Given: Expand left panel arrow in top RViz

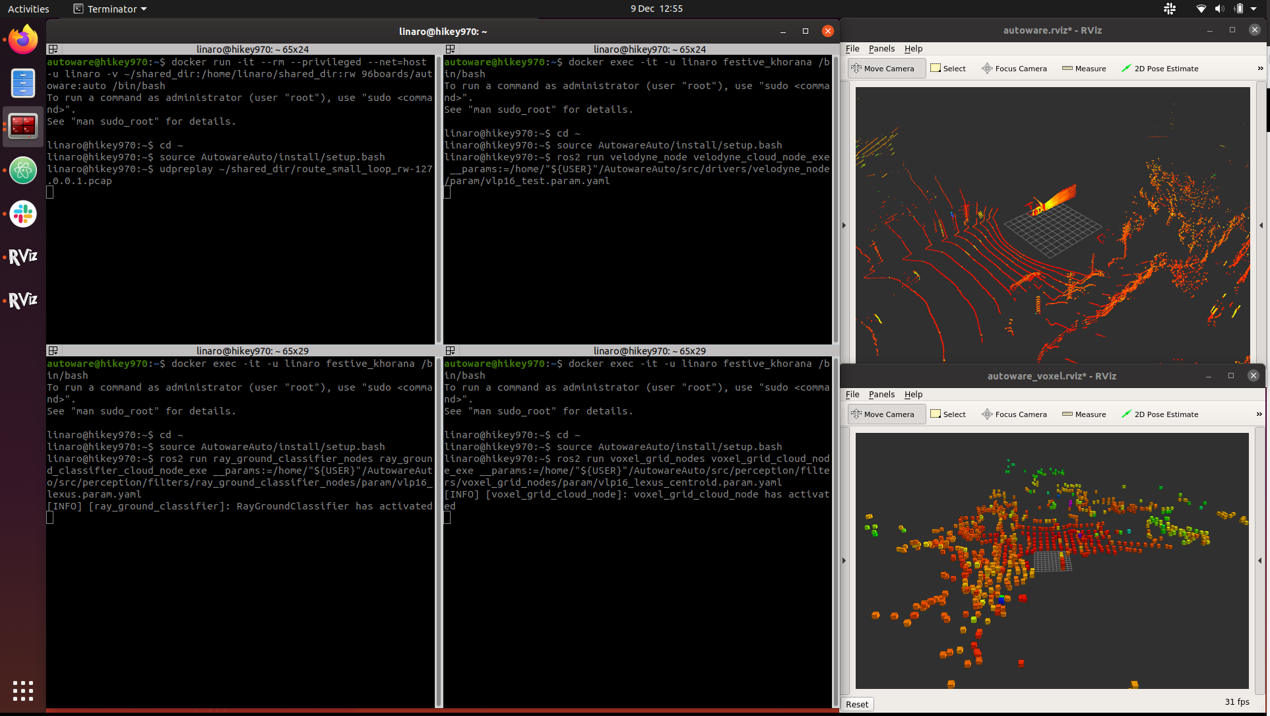Looking at the screenshot, I should (x=844, y=226).
